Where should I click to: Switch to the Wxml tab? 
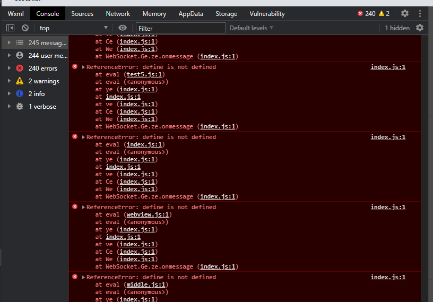pos(16,14)
